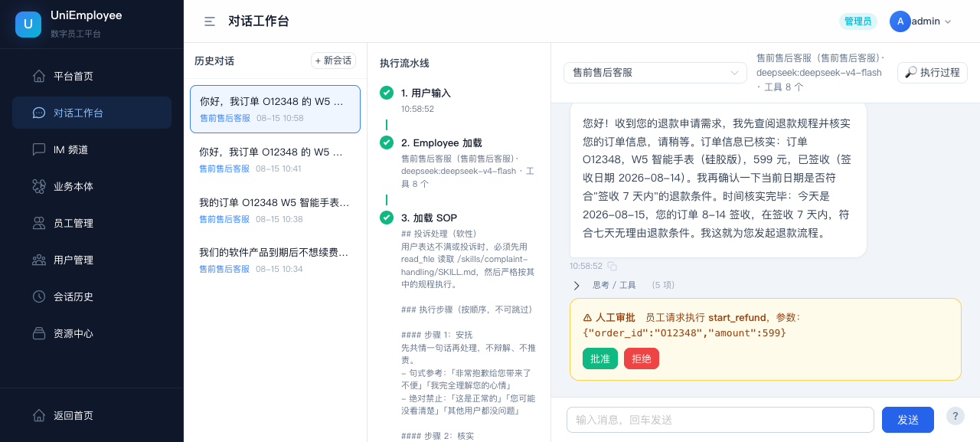980x442 pixels.
Task: Click the ontology icon beside 业务本体
Action: pyautogui.click(x=39, y=186)
